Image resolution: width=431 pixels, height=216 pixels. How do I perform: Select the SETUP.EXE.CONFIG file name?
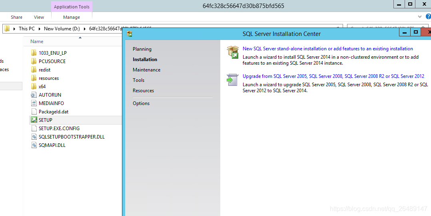click(x=59, y=129)
